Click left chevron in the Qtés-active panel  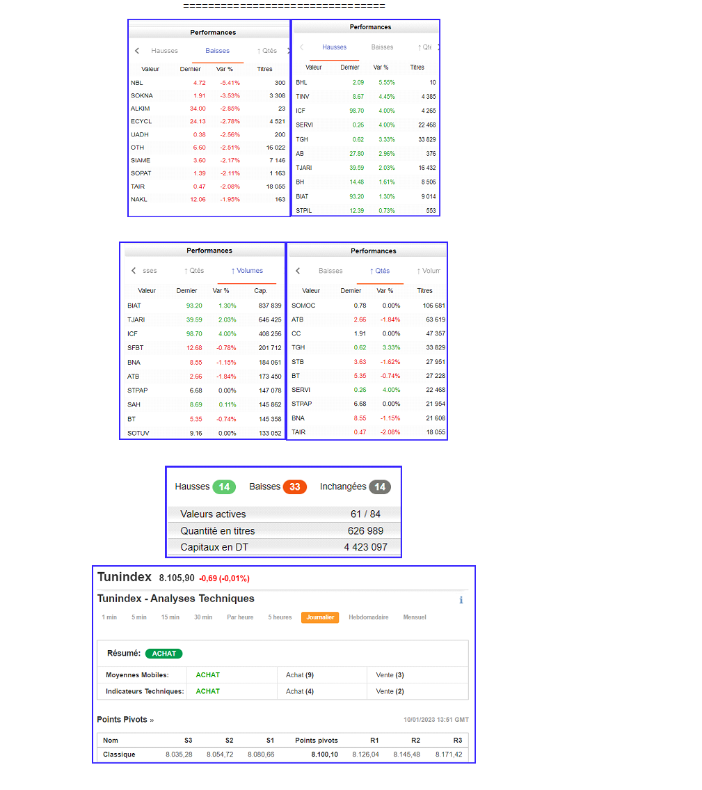click(298, 271)
